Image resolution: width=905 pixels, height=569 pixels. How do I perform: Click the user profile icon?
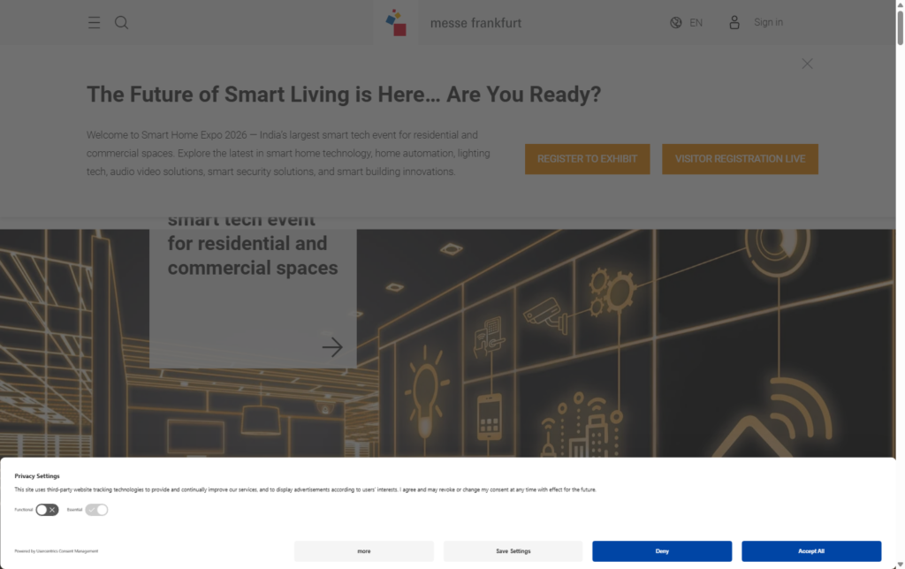click(734, 23)
